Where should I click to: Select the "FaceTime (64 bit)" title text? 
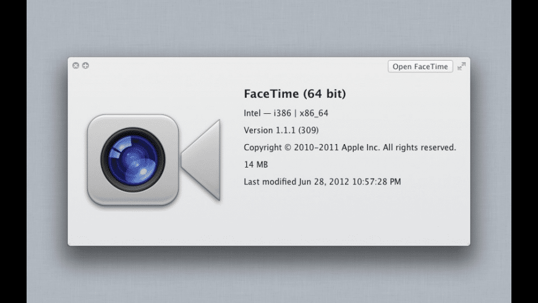[x=295, y=94]
